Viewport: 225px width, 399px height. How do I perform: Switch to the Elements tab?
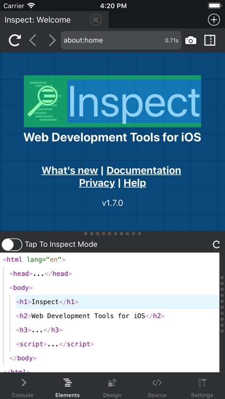(x=68, y=387)
